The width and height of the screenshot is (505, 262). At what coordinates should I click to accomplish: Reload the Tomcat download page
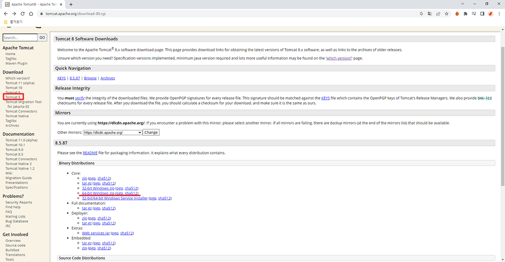pos(22,14)
